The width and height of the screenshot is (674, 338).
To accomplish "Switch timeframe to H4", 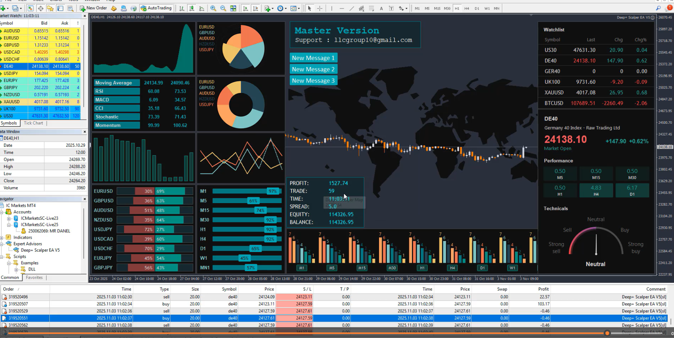I will click(x=467, y=8).
